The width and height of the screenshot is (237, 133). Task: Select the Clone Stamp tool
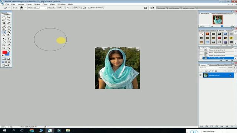(4, 30)
